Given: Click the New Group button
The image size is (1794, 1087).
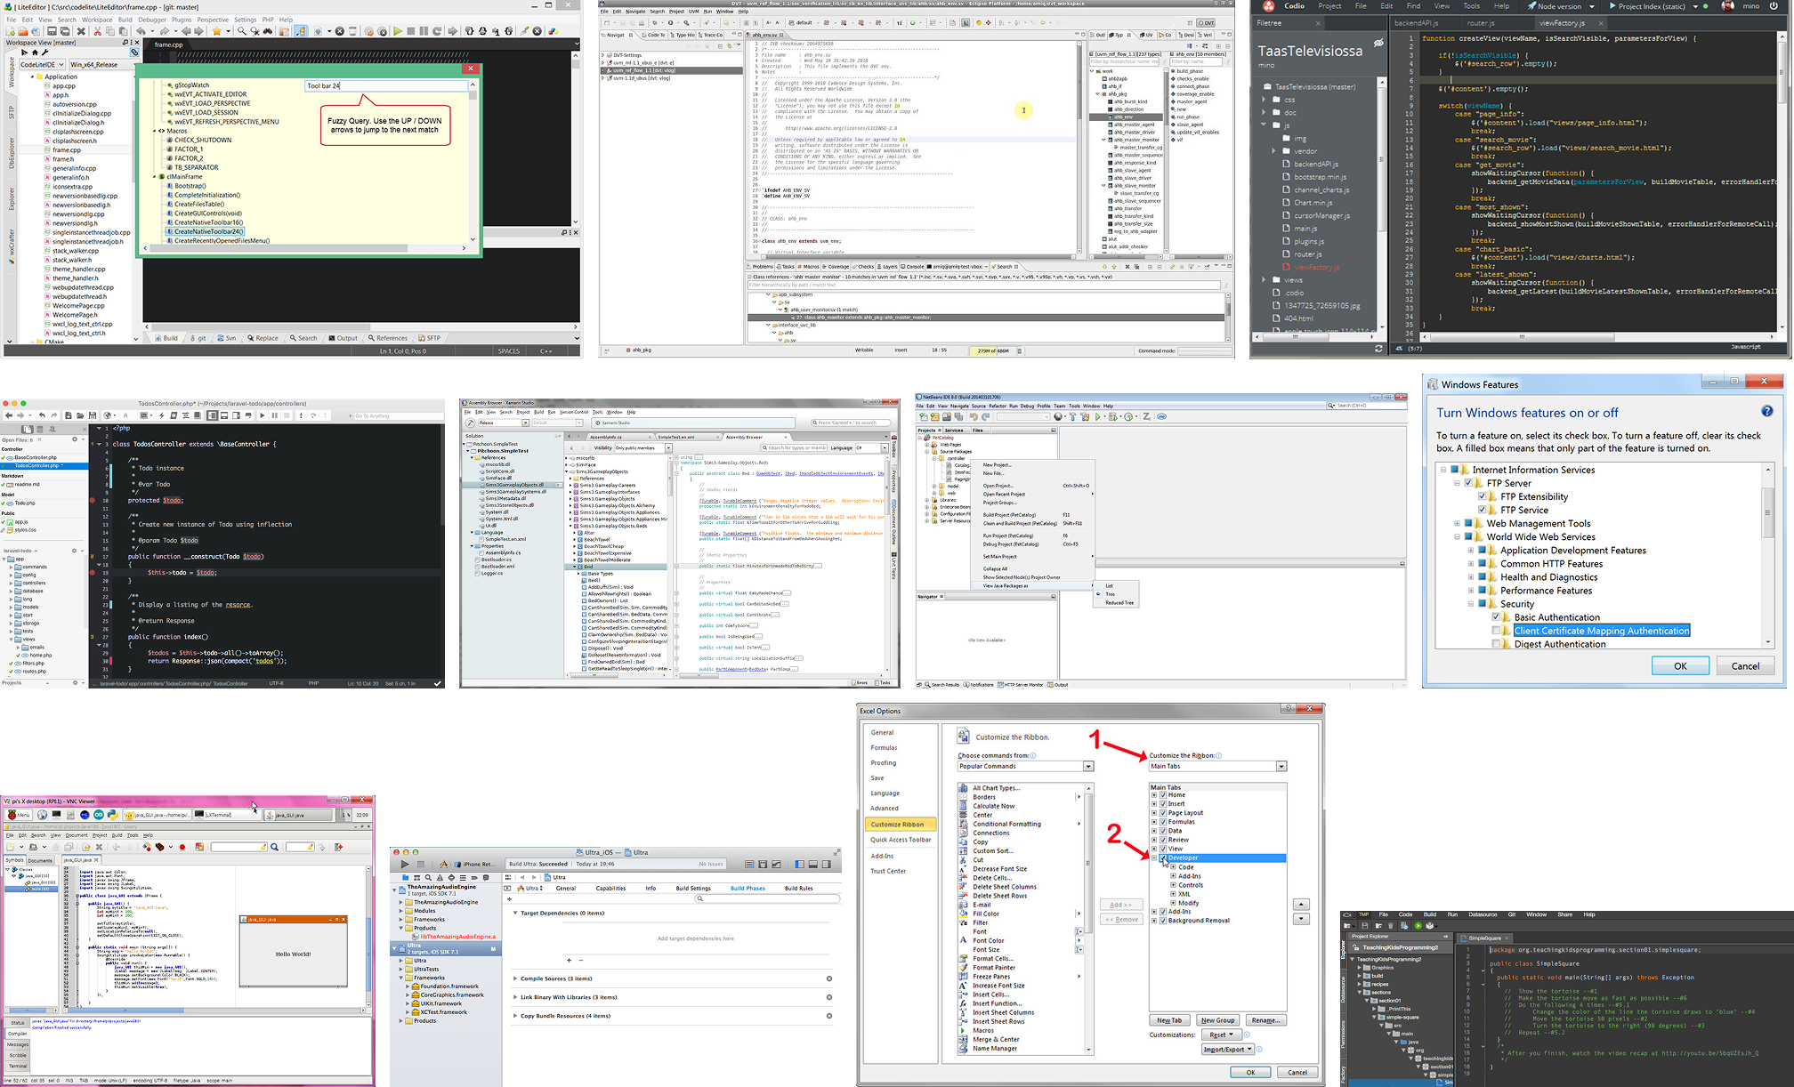Looking at the screenshot, I should (x=1217, y=1020).
